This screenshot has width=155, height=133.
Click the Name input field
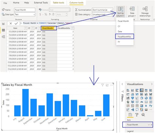point(25,10)
